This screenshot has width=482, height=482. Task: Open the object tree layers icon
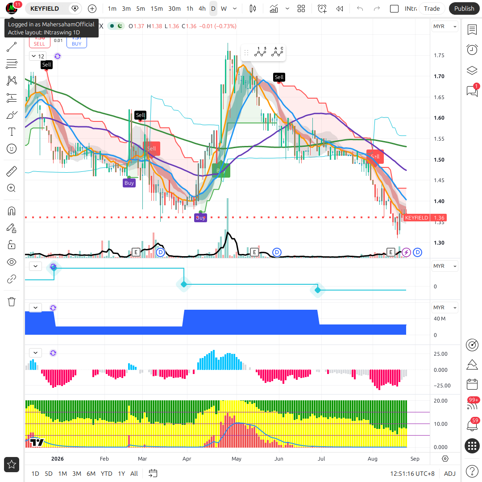472,71
